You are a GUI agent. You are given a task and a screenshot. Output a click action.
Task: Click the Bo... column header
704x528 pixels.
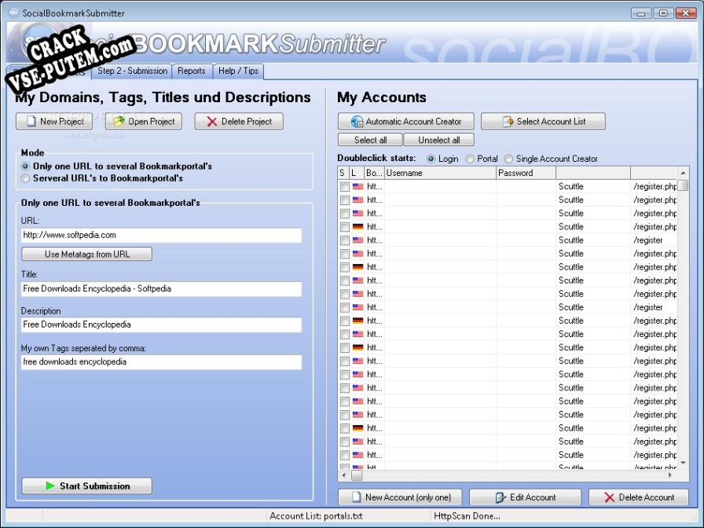(x=374, y=173)
